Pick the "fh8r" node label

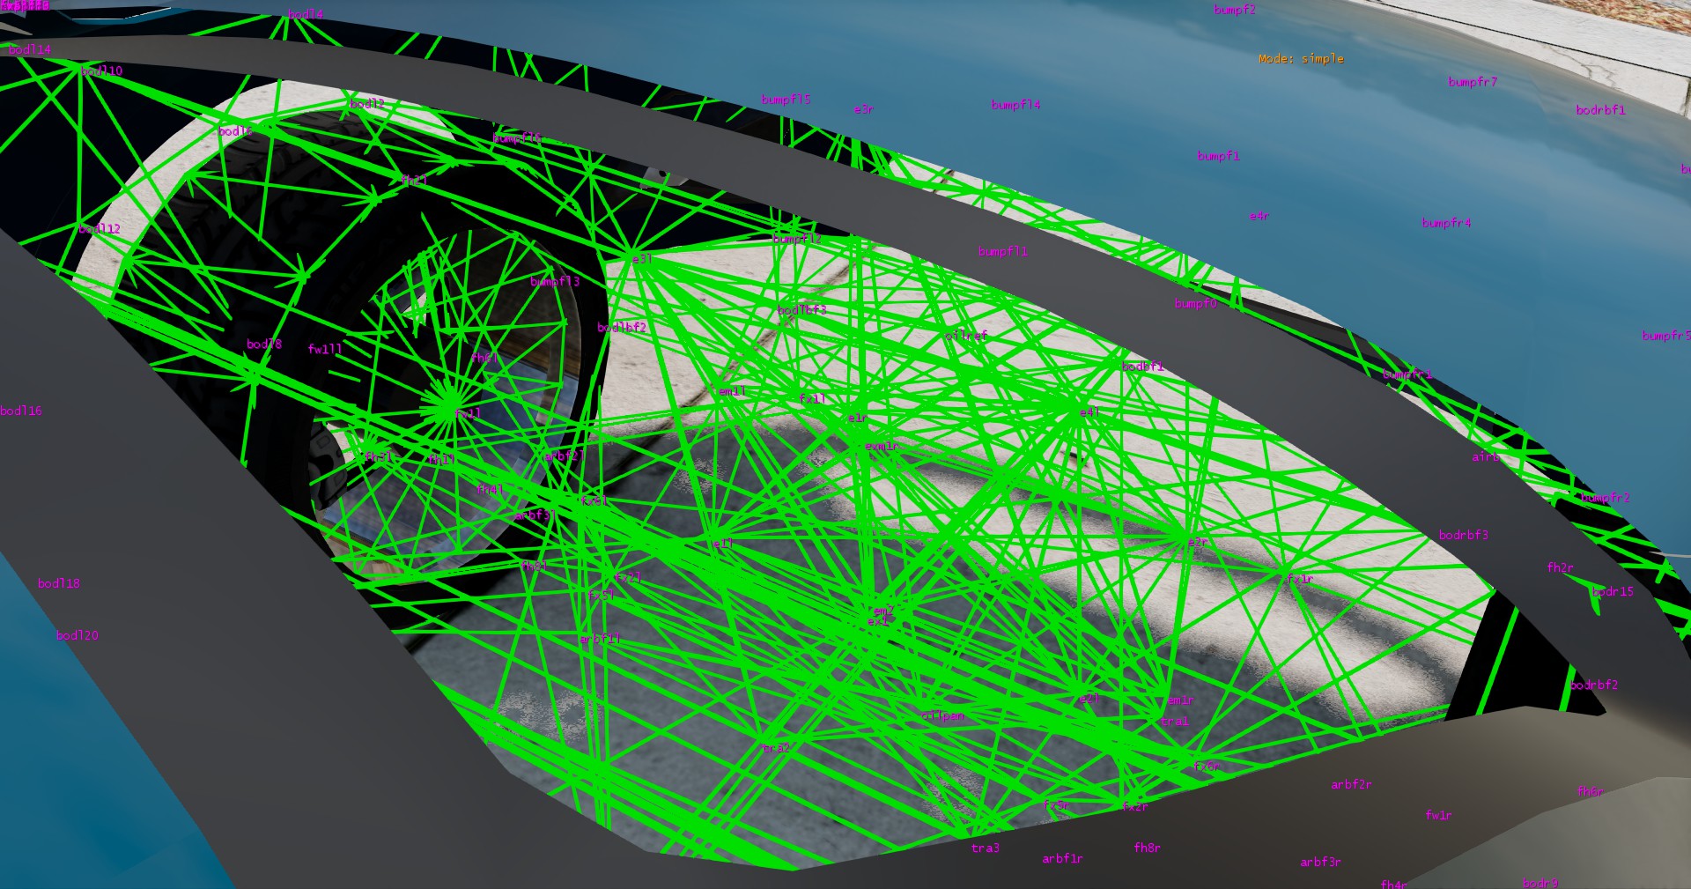(x=1147, y=848)
